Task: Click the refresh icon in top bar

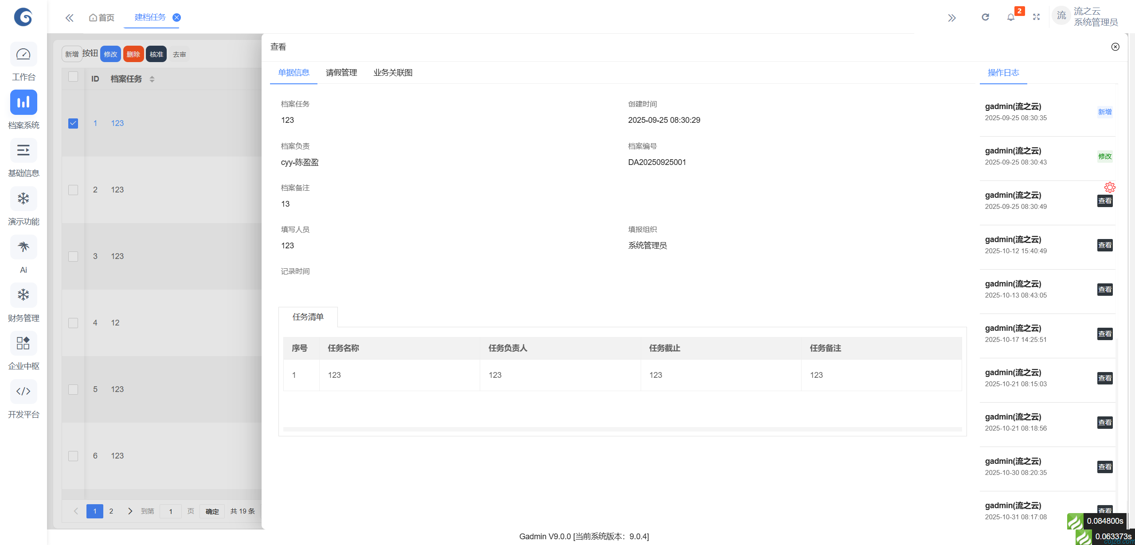Action: click(x=985, y=17)
